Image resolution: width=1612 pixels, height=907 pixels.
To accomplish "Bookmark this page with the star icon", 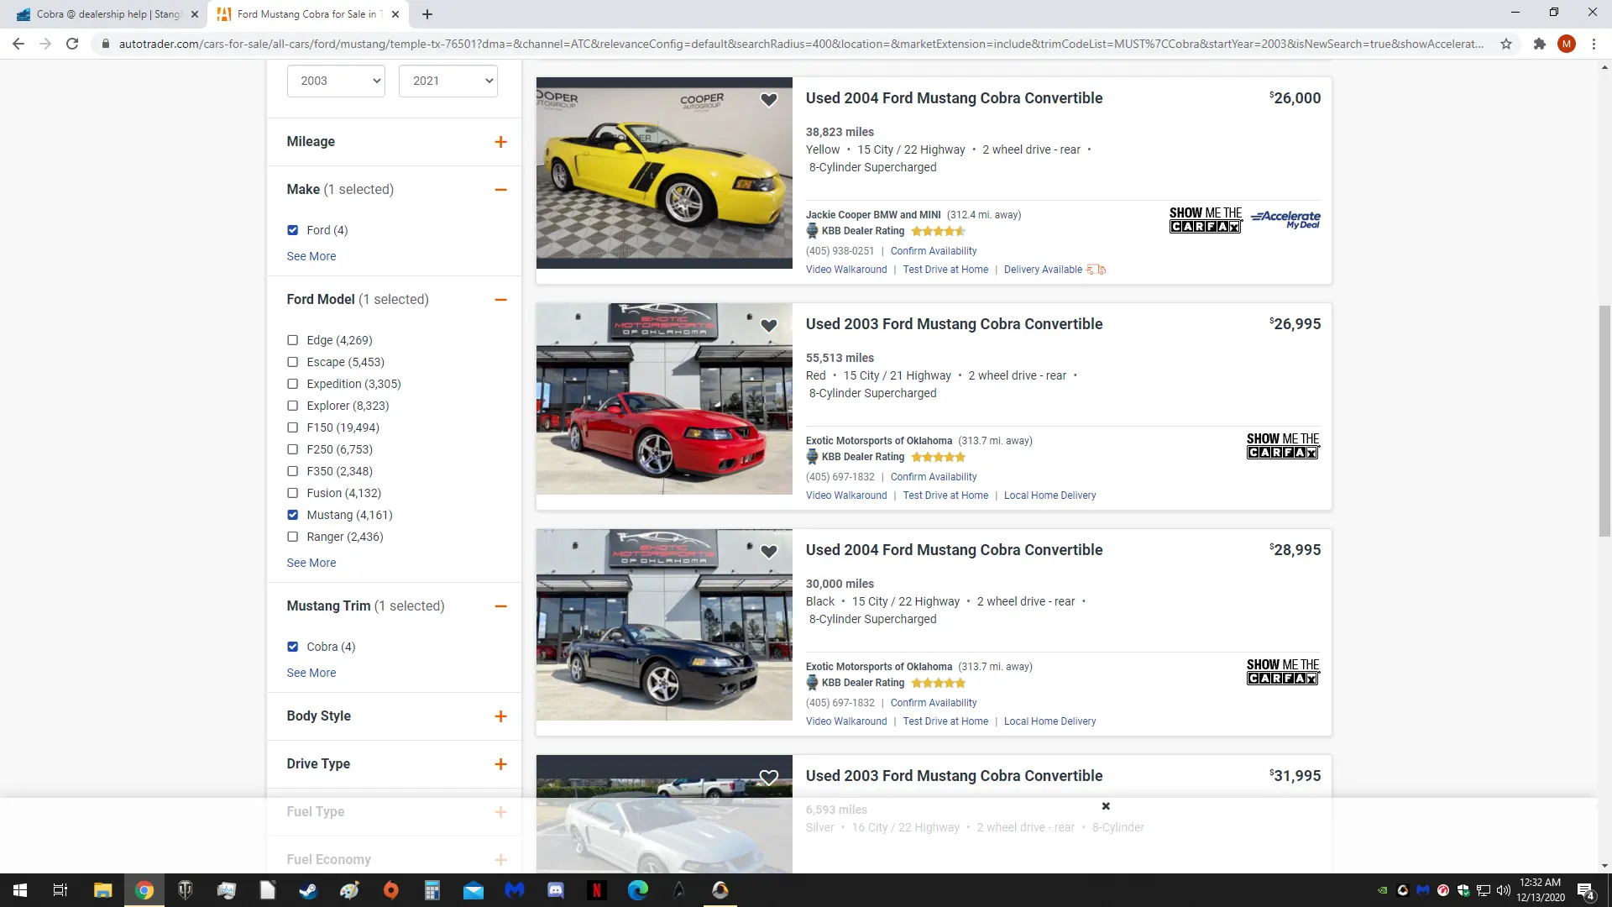I will 1506,44.
